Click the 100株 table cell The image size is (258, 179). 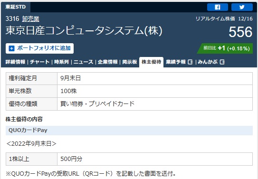click(x=155, y=91)
